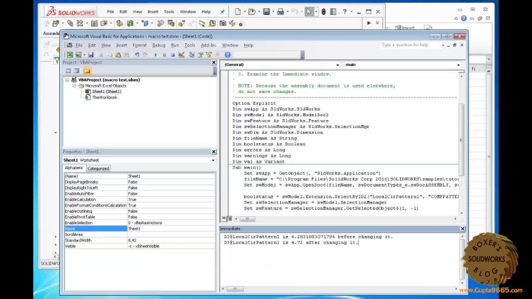
Task: Click the Find binoculars icon in VBA toolbar
Action: (126, 55)
